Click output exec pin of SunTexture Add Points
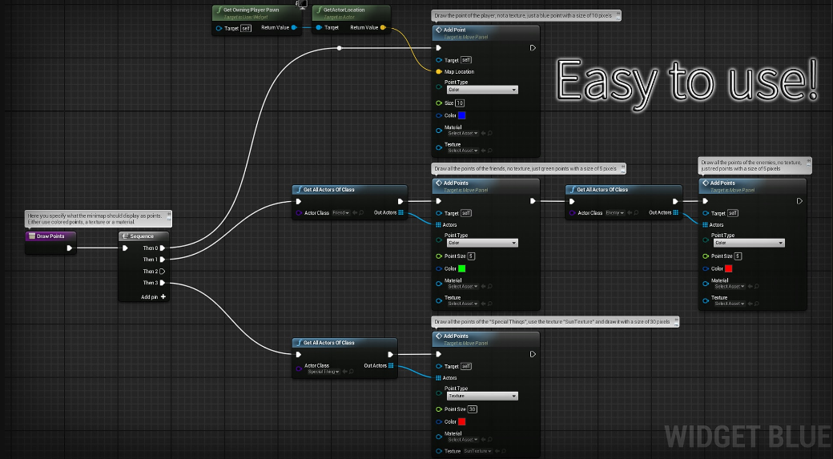The height and width of the screenshot is (459, 833). click(x=533, y=354)
